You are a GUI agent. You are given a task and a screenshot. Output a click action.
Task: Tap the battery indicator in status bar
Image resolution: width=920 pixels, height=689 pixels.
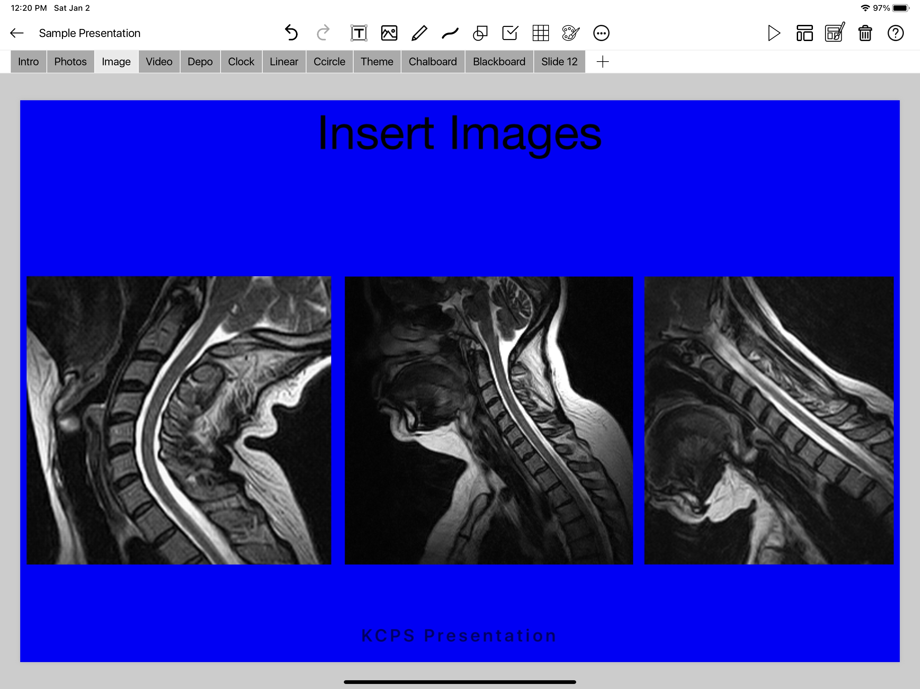coord(901,8)
